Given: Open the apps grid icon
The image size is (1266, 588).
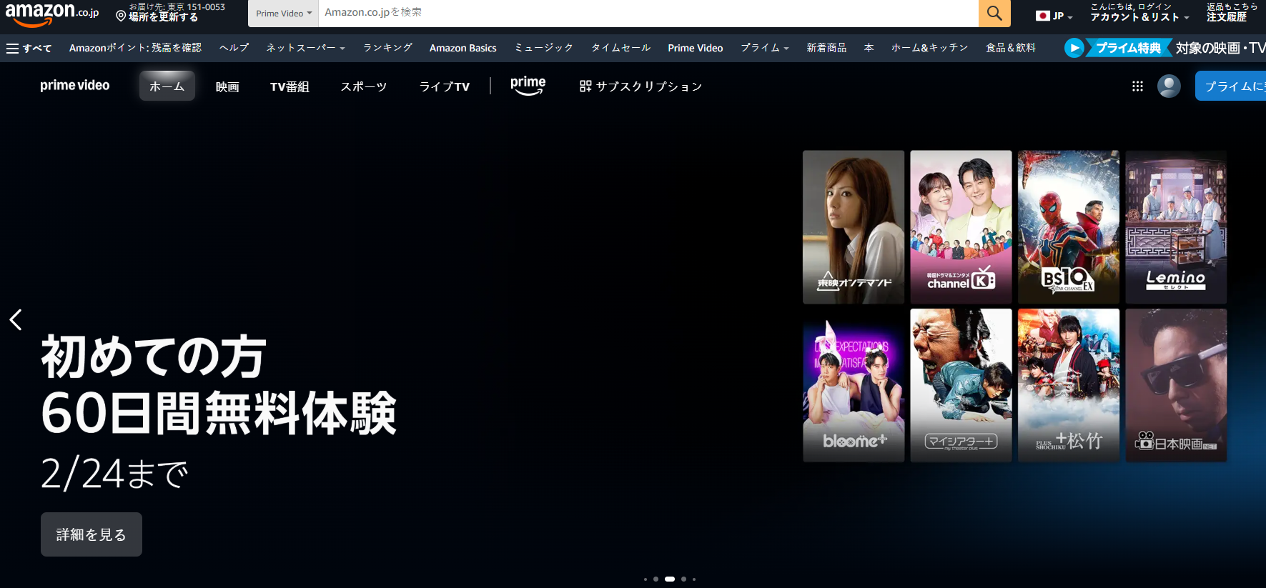Looking at the screenshot, I should pyautogui.click(x=1137, y=86).
